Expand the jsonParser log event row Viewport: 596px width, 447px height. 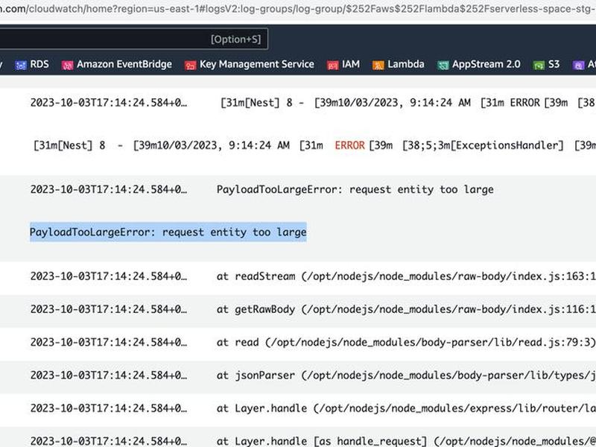(298, 375)
